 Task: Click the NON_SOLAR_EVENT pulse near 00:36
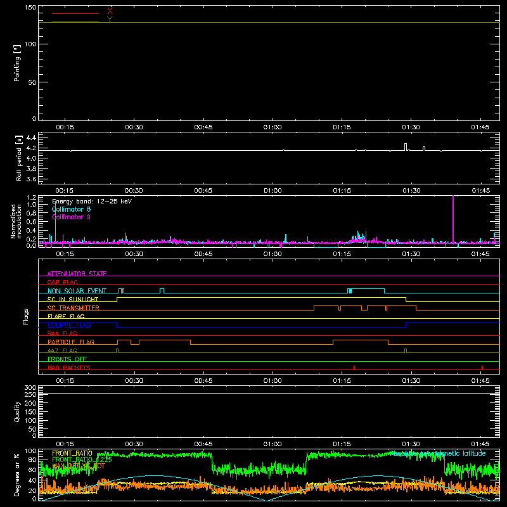[x=162, y=291]
